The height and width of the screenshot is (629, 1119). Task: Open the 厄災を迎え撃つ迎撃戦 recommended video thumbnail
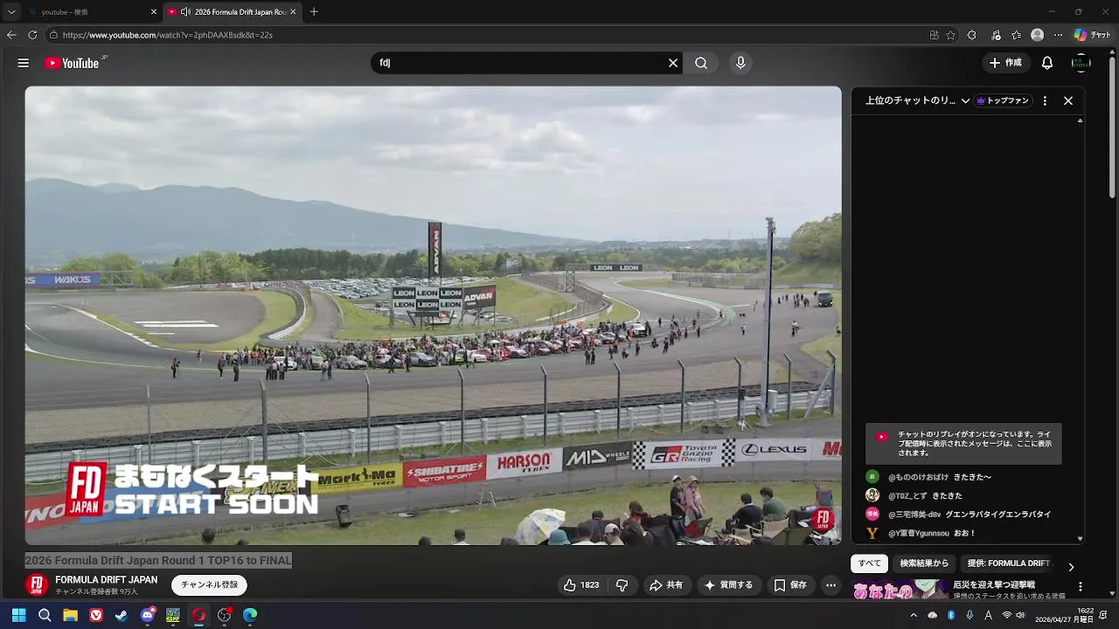point(900,591)
